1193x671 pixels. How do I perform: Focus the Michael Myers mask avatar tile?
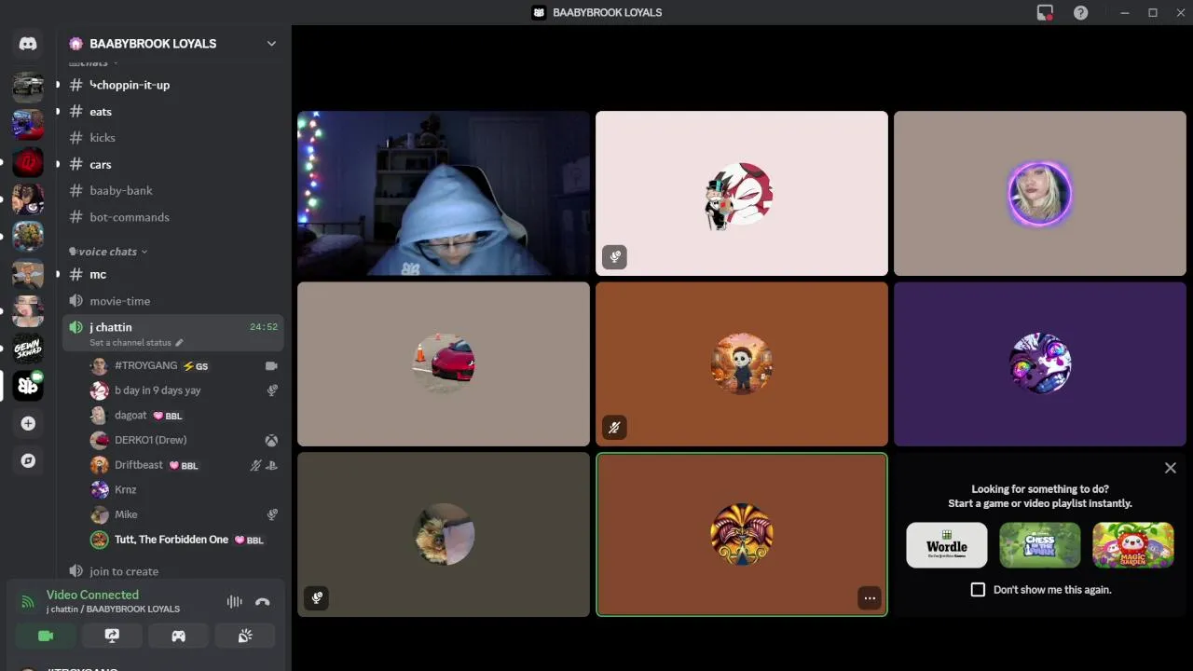coord(742,364)
